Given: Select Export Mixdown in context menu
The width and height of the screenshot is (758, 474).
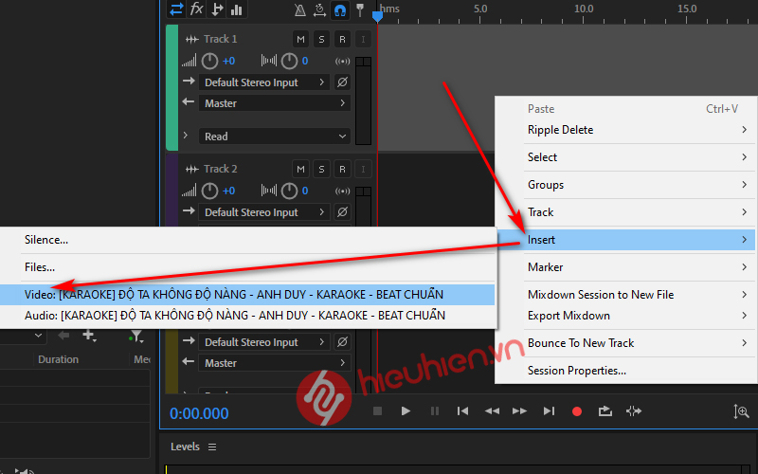Looking at the screenshot, I should pyautogui.click(x=568, y=316).
